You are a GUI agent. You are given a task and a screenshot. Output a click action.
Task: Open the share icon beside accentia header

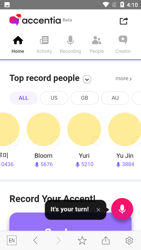(124, 21)
